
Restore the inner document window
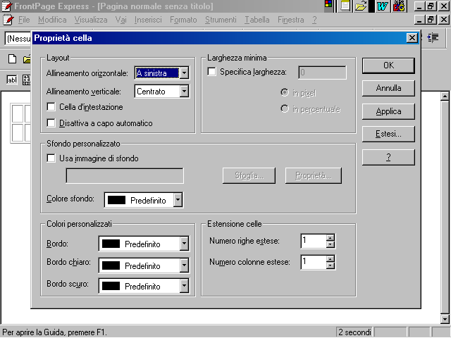pos(431,20)
